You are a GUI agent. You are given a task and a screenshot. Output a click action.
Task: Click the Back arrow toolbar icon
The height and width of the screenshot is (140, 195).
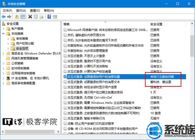click(x=4, y=17)
